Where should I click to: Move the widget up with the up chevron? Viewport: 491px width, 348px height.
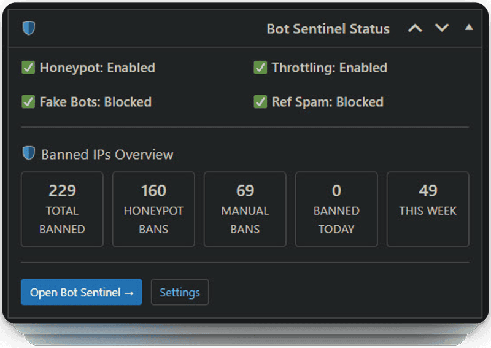(x=416, y=28)
